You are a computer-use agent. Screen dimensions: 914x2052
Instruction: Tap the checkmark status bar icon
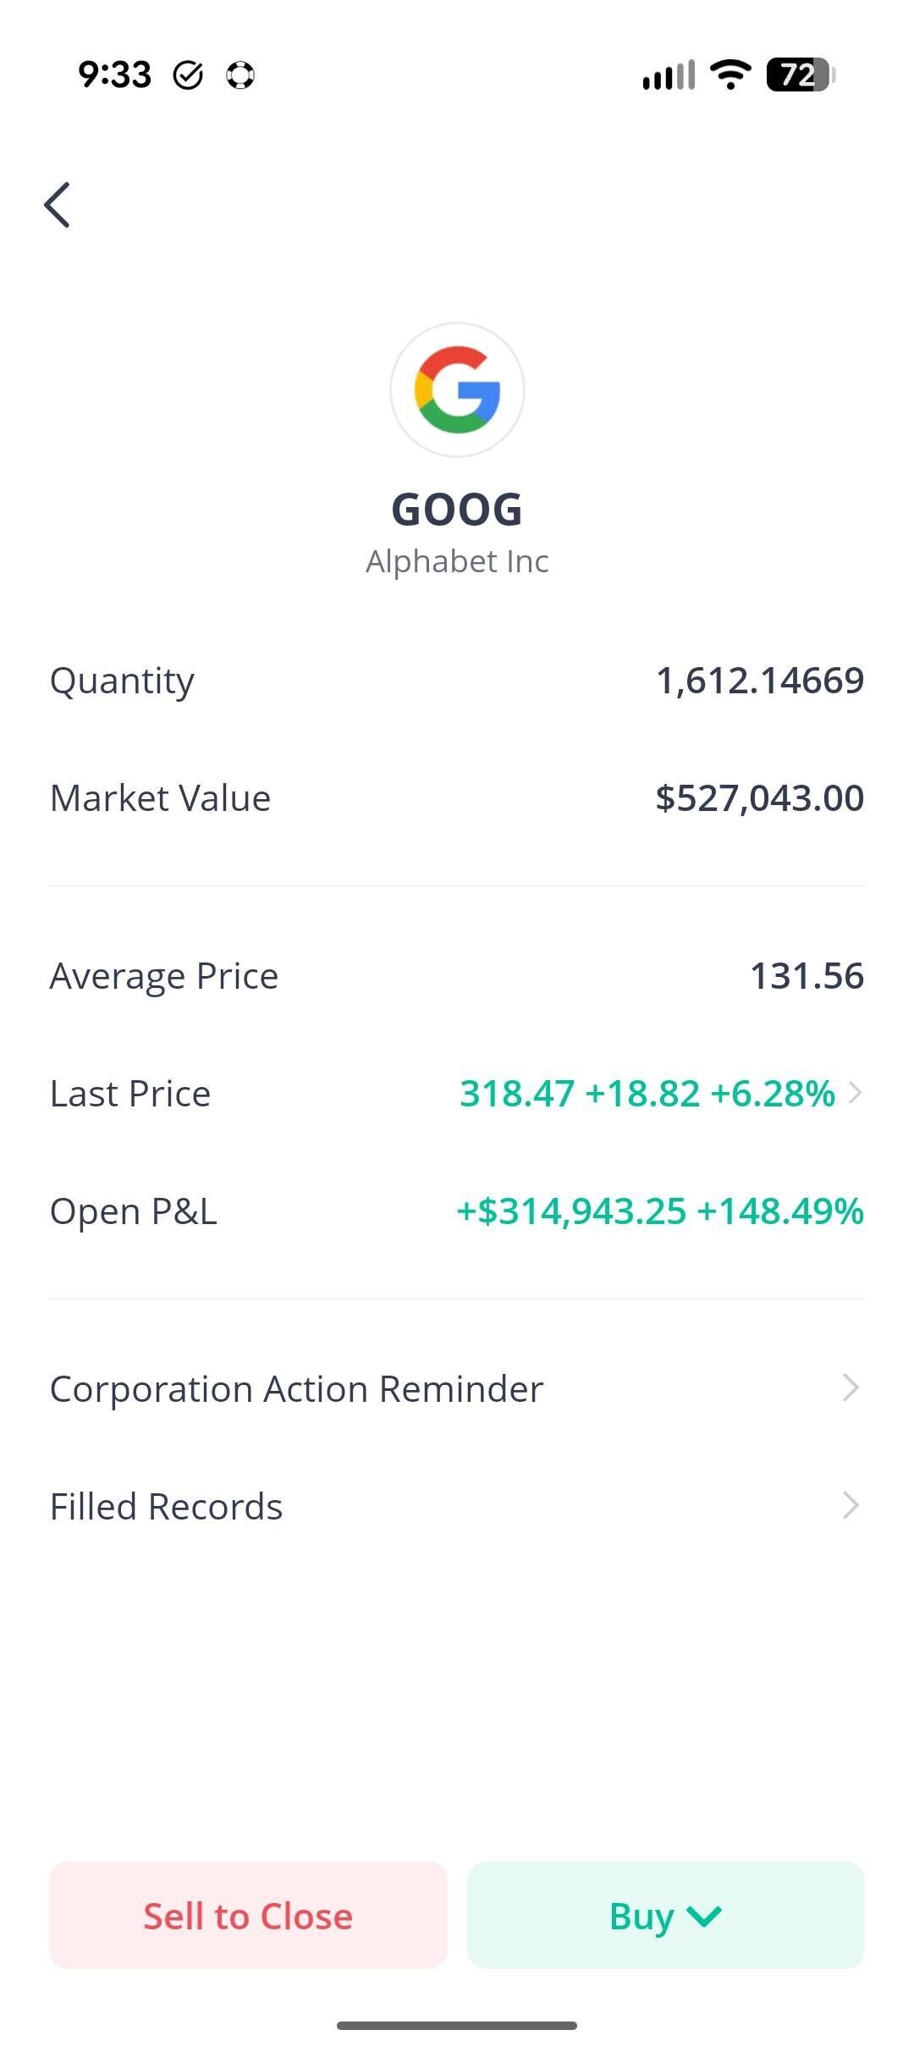coord(188,75)
